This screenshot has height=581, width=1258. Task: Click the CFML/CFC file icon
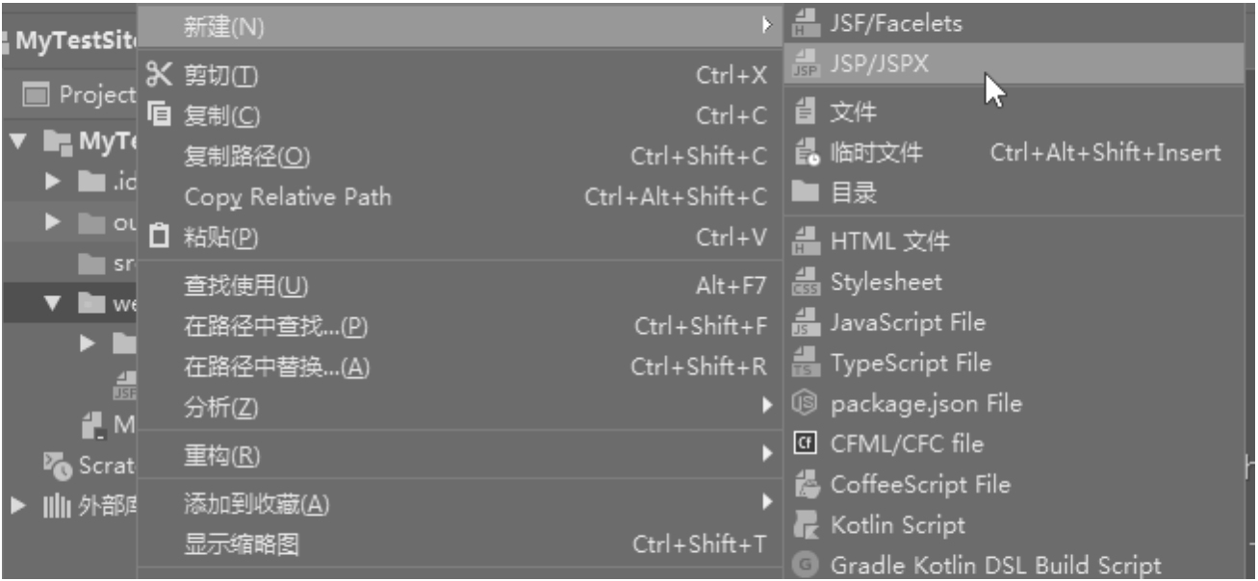click(x=805, y=444)
